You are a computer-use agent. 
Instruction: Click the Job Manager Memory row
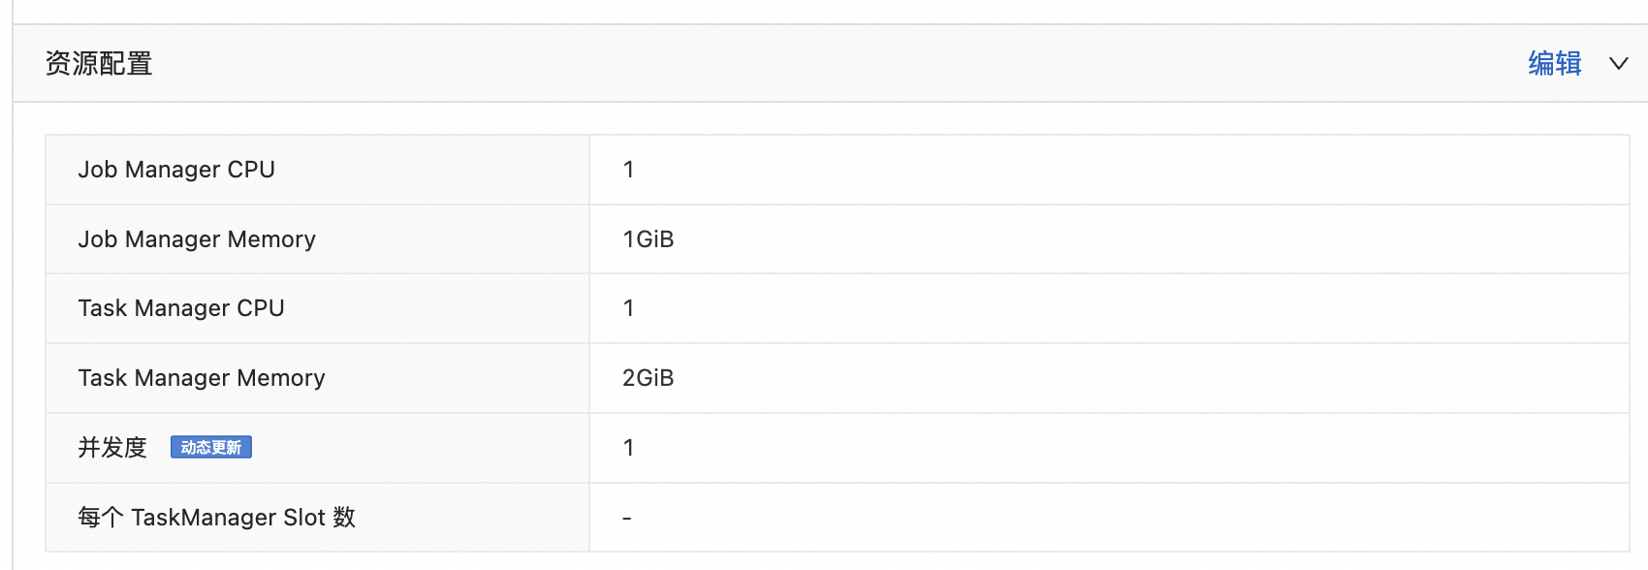pyautogui.click(x=838, y=239)
